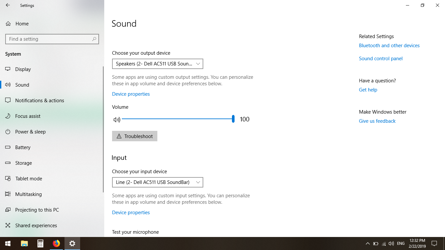The width and height of the screenshot is (445, 250).
Task: Click the Projecting to this PC icon
Action: click(x=8, y=210)
